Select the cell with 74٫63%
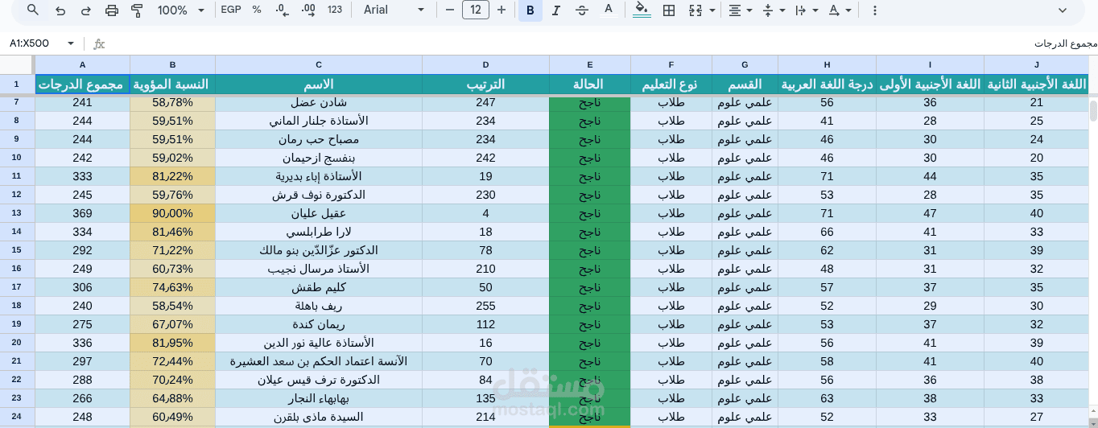The width and height of the screenshot is (1098, 428). click(172, 287)
